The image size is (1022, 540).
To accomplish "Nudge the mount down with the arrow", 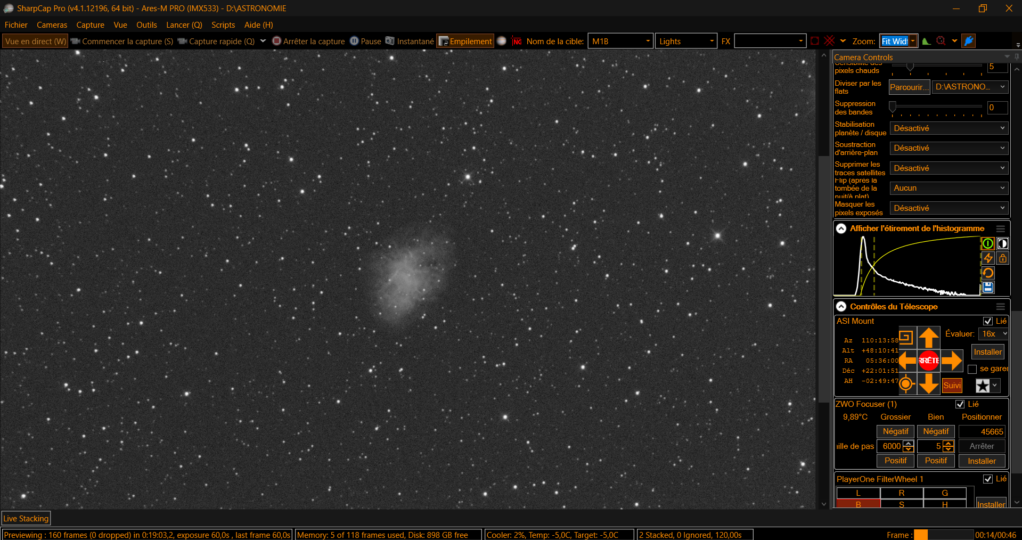I will [x=929, y=383].
